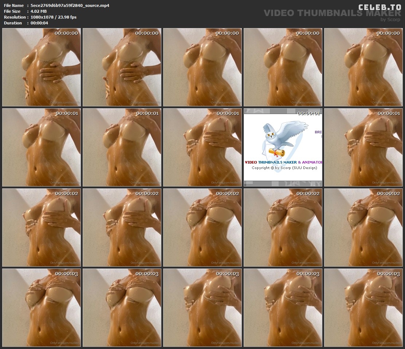Click 'Copyright © by Scorp (SUU Design)' text
Viewport: 405px width, 349px height.
point(284,168)
